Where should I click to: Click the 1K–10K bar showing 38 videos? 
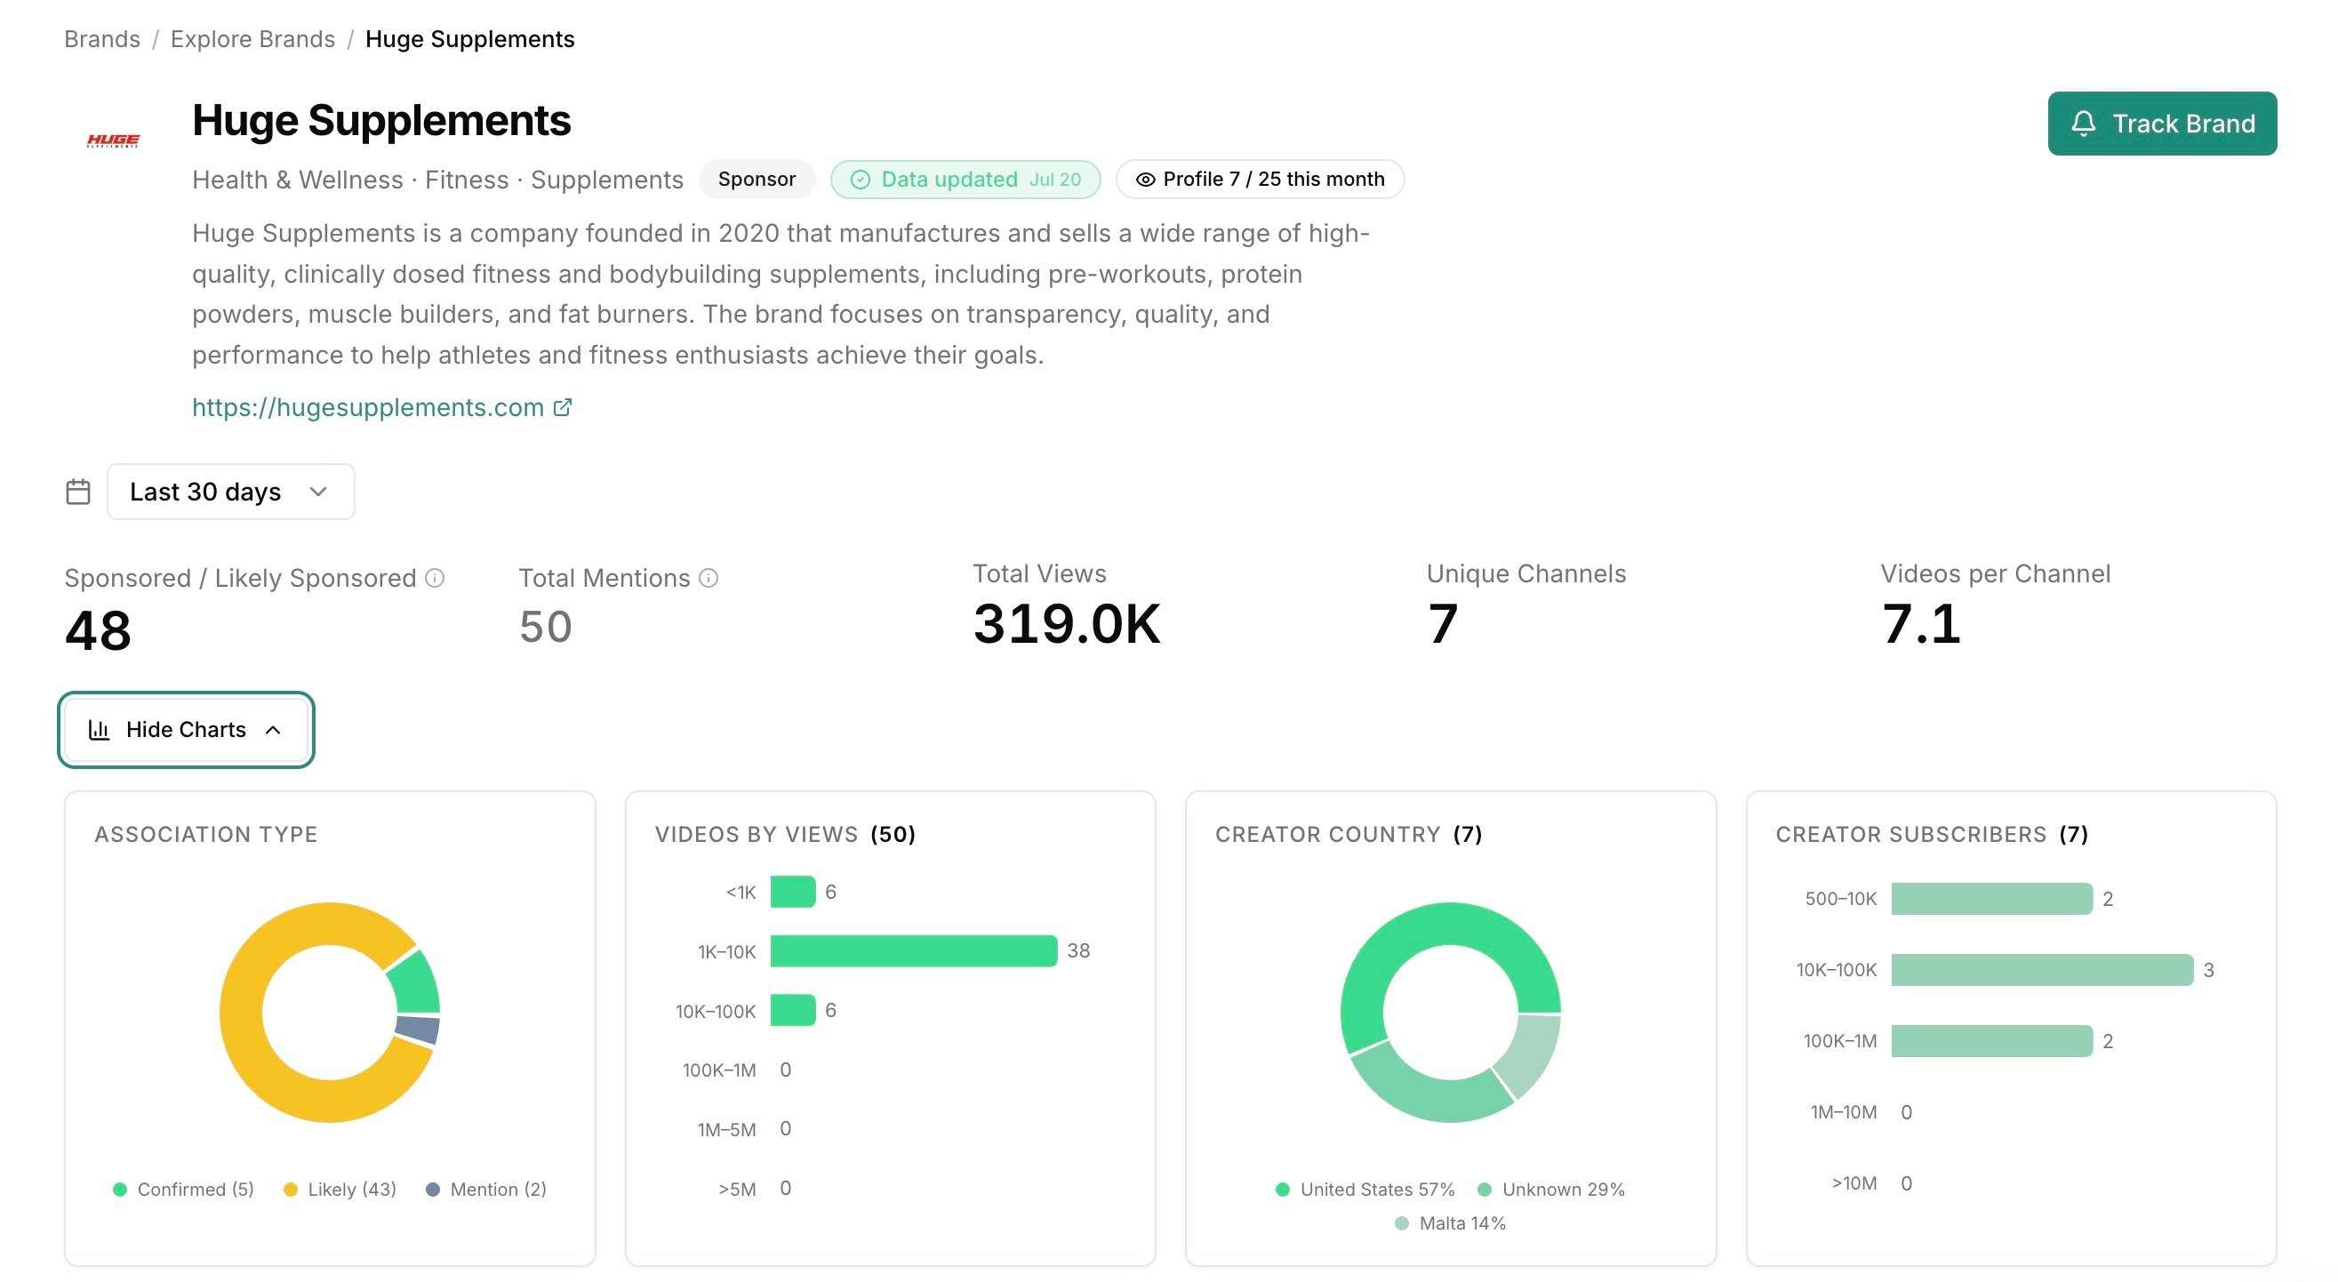click(913, 950)
